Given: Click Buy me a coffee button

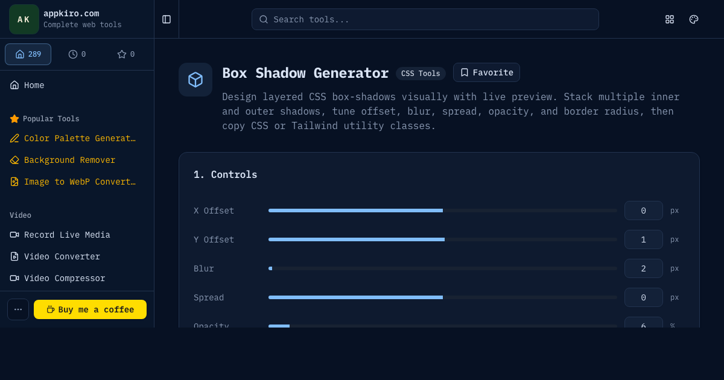Looking at the screenshot, I should [90, 309].
